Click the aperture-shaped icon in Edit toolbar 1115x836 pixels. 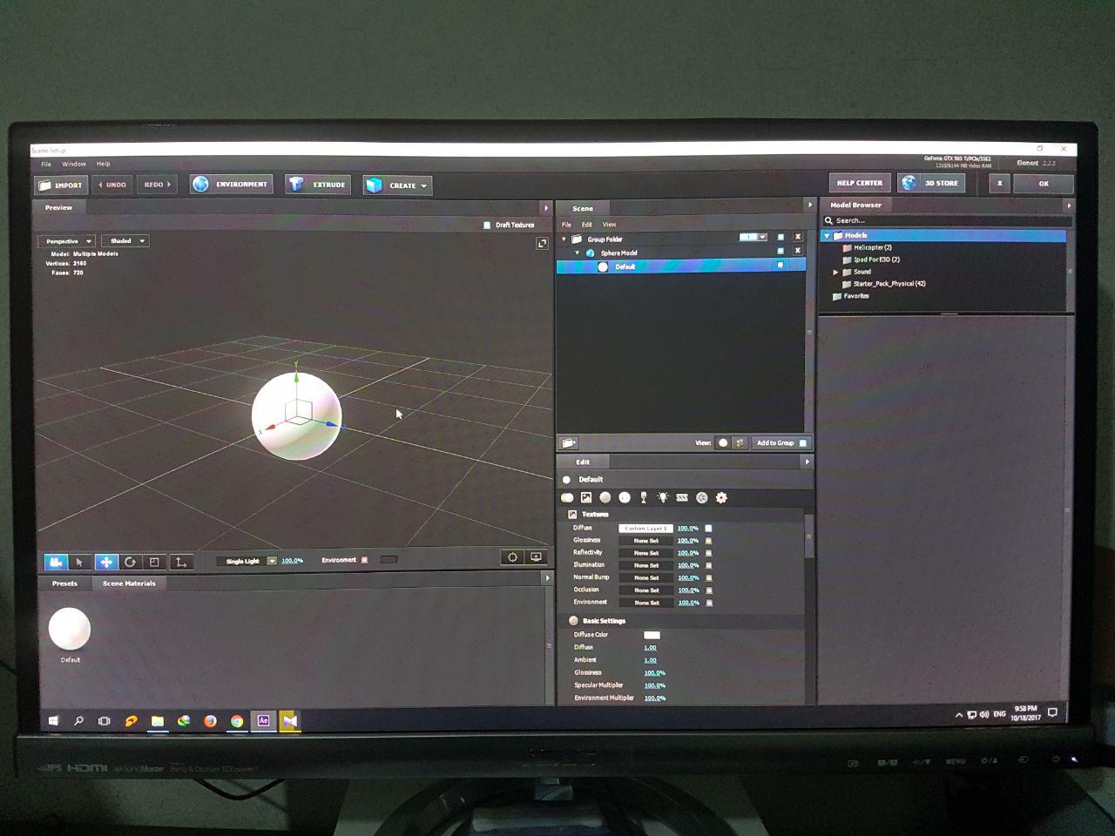pos(702,497)
